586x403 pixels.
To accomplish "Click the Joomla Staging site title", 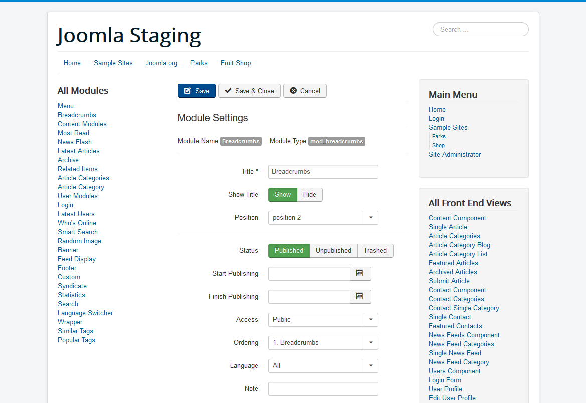I will pos(128,36).
